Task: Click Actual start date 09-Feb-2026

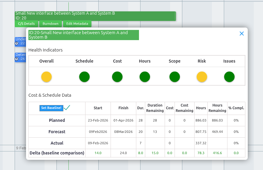Action: (98, 143)
